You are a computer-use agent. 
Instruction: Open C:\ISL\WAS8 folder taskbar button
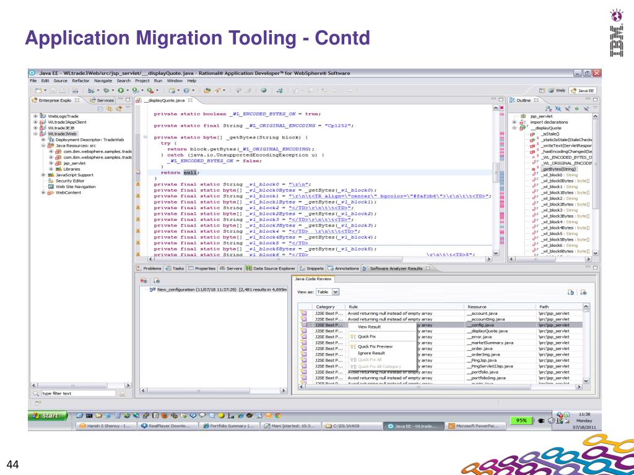pyautogui.click(x=351, y=426)
